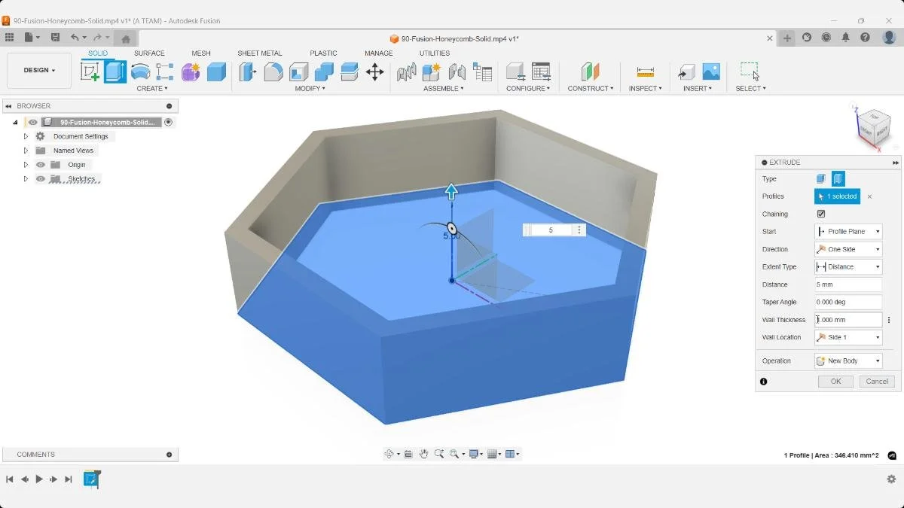The width and height of the screenshot is (904, 508).
Task: Activate the root component radio button
Action: (169, 122)
